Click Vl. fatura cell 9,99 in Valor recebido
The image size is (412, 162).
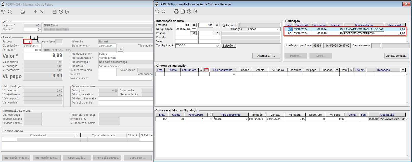point(295,119)
